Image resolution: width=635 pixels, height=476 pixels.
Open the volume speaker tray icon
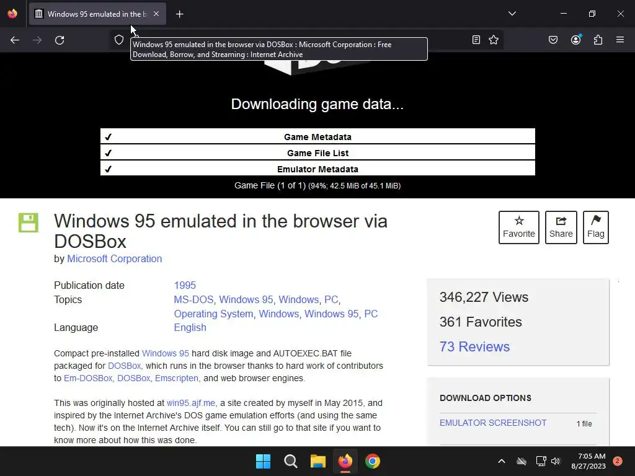pyautogui.click(x=556, y=461)
